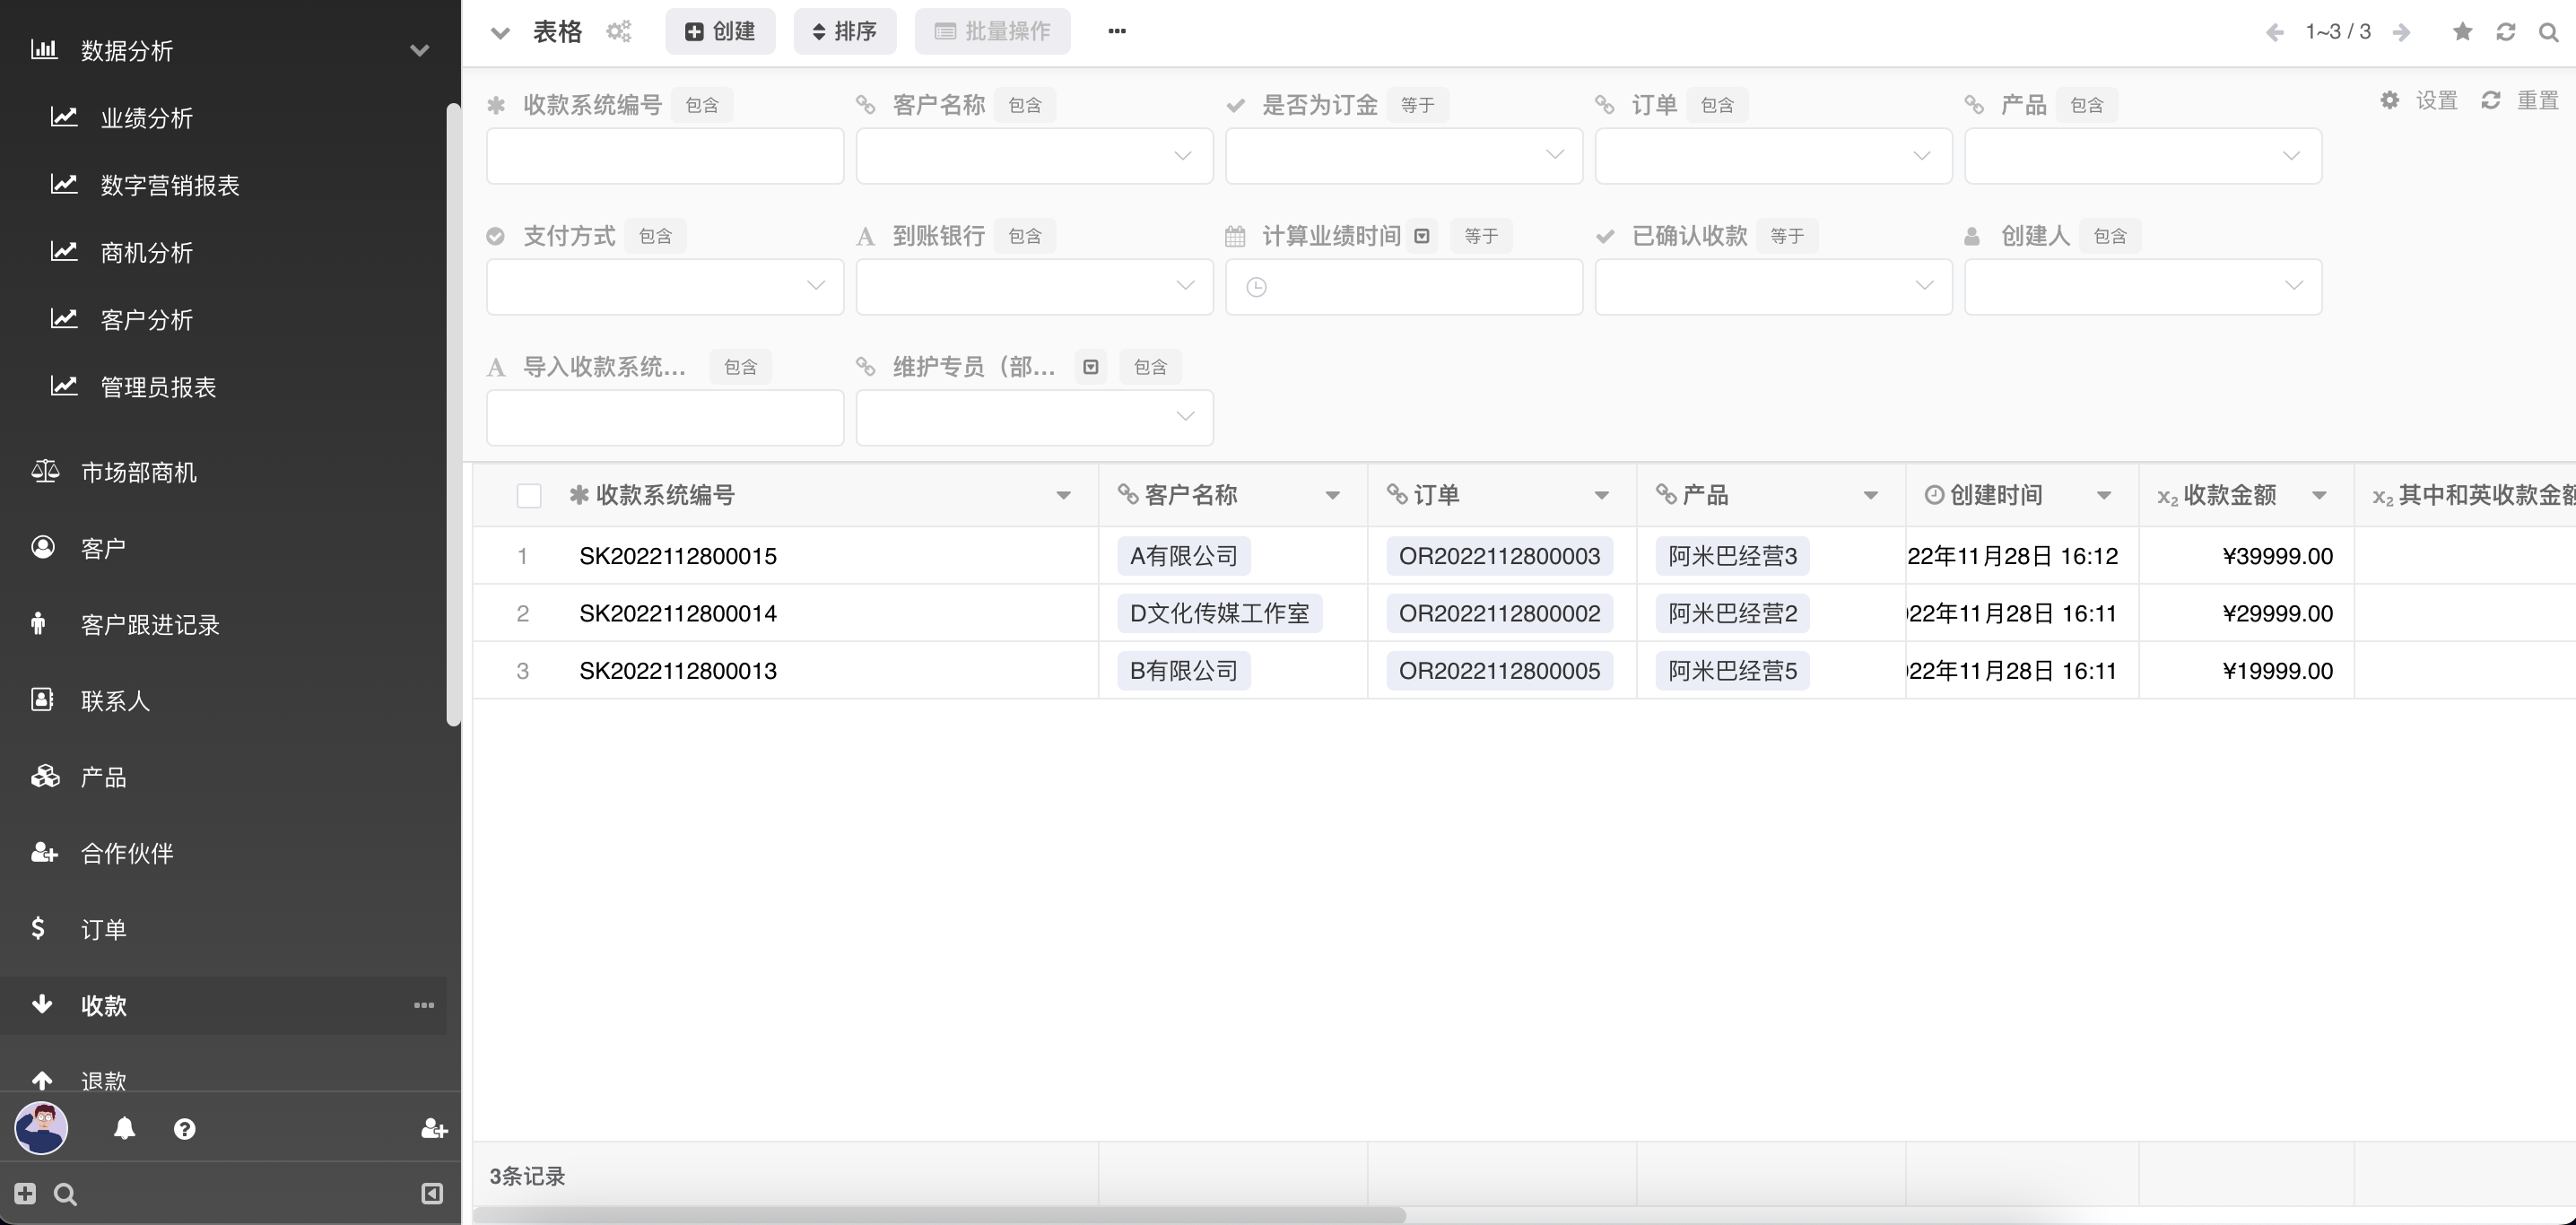Click the table view settings gears icon
2576x1225 pixels.
coord(619,31)
